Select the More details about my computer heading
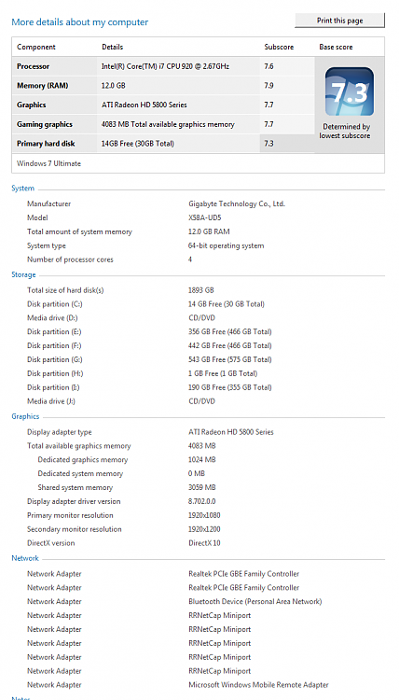 coord(80,21)
